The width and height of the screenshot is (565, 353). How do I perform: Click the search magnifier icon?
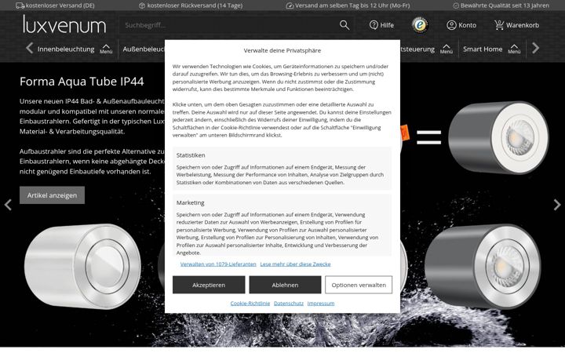[x=344, y=25]
